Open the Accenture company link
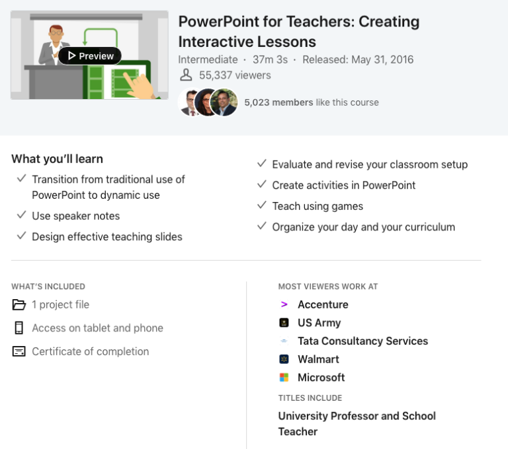The image size is (508, 449). [323, 304]
